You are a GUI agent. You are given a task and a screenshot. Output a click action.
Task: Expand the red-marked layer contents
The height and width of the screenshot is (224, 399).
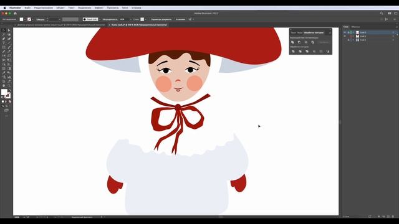point(353,36)
